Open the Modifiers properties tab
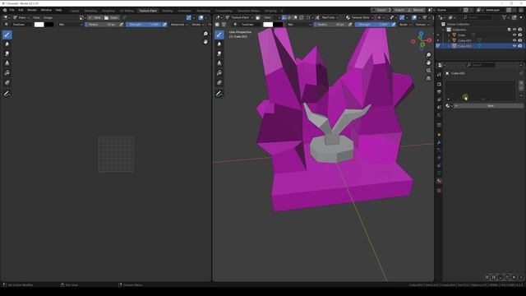This screenshot has height=296, width=526. [439, 142]
